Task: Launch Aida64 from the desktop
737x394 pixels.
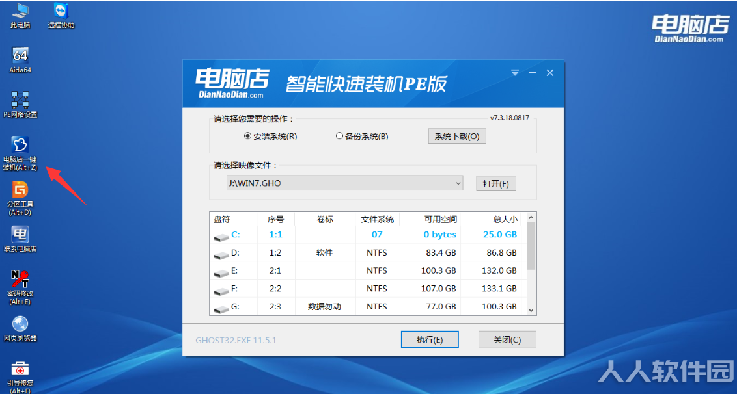Action: tap(20, 60)
